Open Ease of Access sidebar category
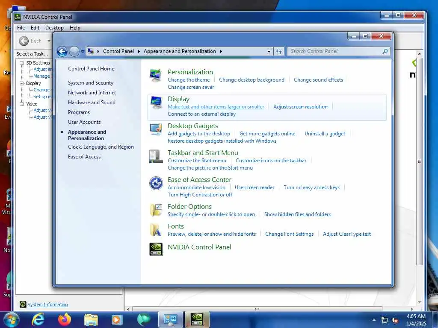Viewport: 438px width, 328px height. click(x=84, y=157)
